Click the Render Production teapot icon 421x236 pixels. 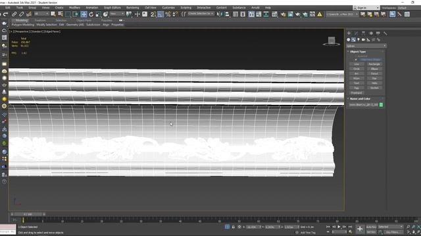click(x=298, y=14)
